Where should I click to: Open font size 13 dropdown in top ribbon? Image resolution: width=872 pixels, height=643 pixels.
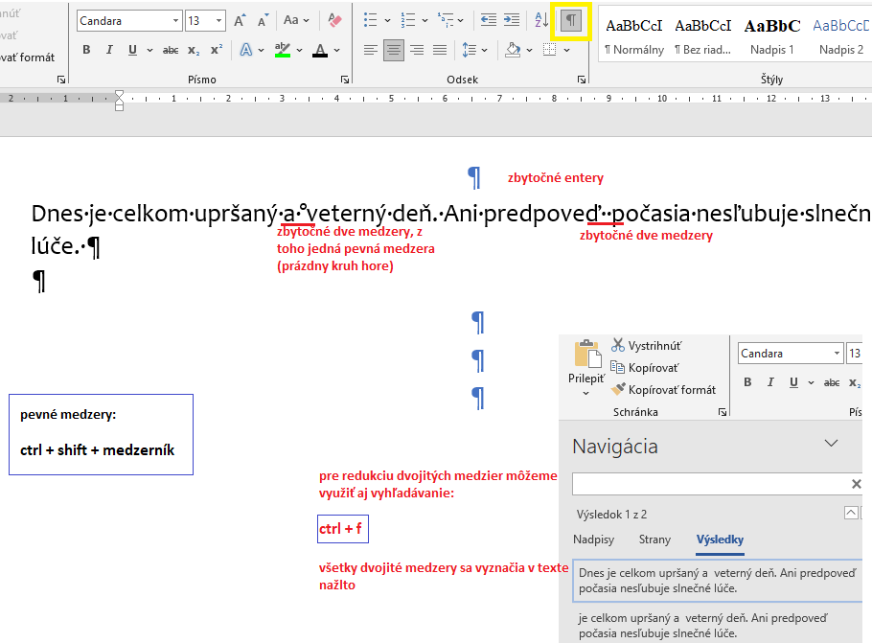(219, 20)
